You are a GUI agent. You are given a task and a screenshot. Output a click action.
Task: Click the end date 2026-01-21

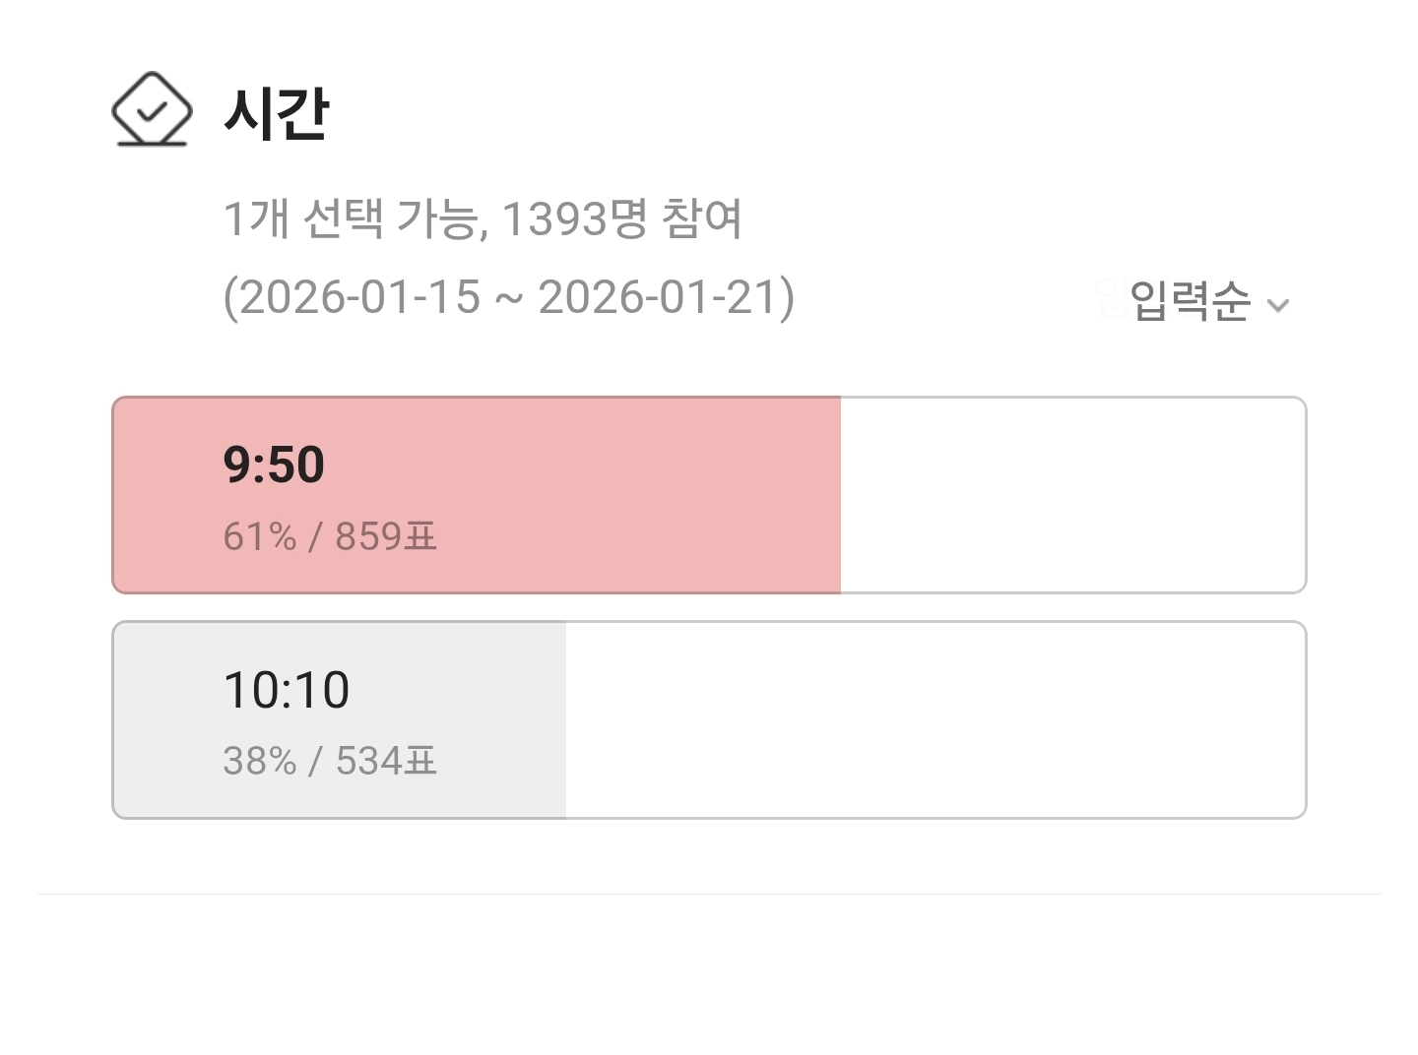coord(660,297)
